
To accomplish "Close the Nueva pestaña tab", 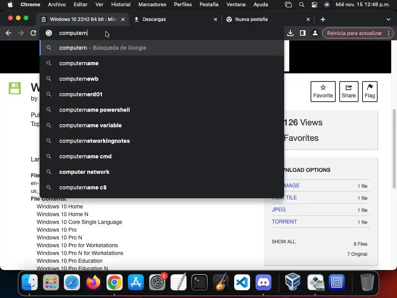I will coord(308,19).
